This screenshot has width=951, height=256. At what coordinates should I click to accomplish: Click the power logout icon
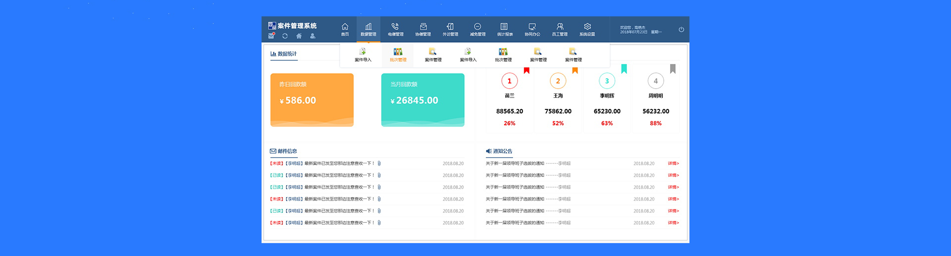point(681,30)
